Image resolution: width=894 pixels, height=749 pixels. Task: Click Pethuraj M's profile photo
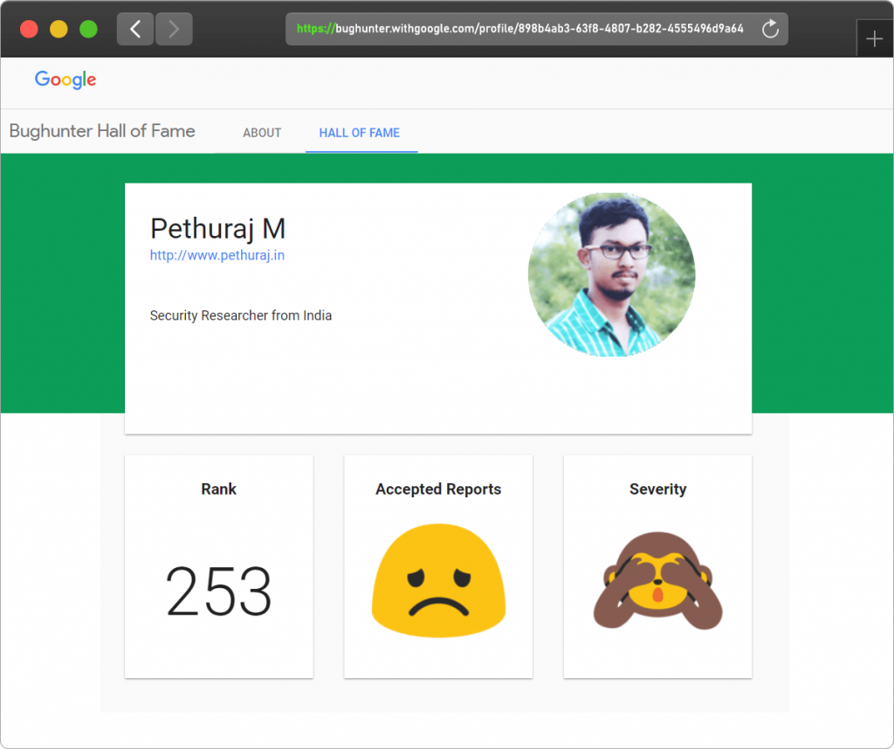(x=612, y=274)
